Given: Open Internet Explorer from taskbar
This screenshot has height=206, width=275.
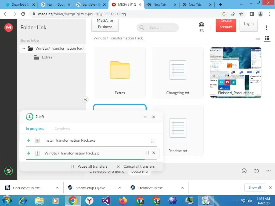Looking at the screenshot, I should 23,201.
